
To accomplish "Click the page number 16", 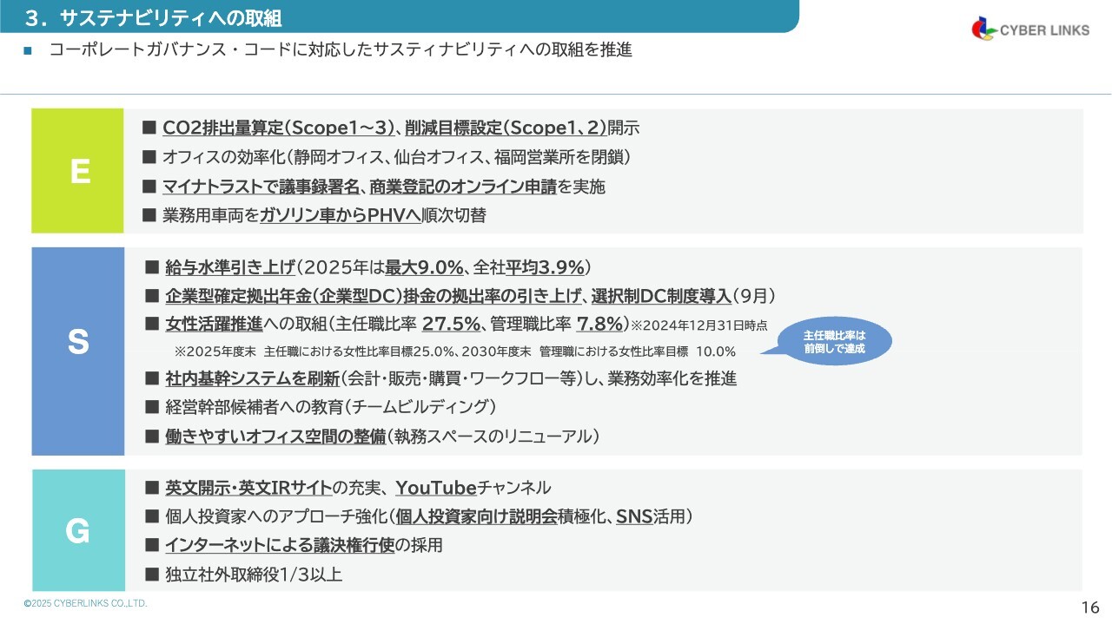I will [x=1090, y=607].
